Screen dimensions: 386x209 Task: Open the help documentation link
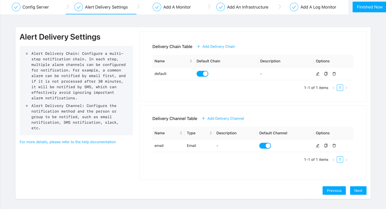click(x=68, y=142)
